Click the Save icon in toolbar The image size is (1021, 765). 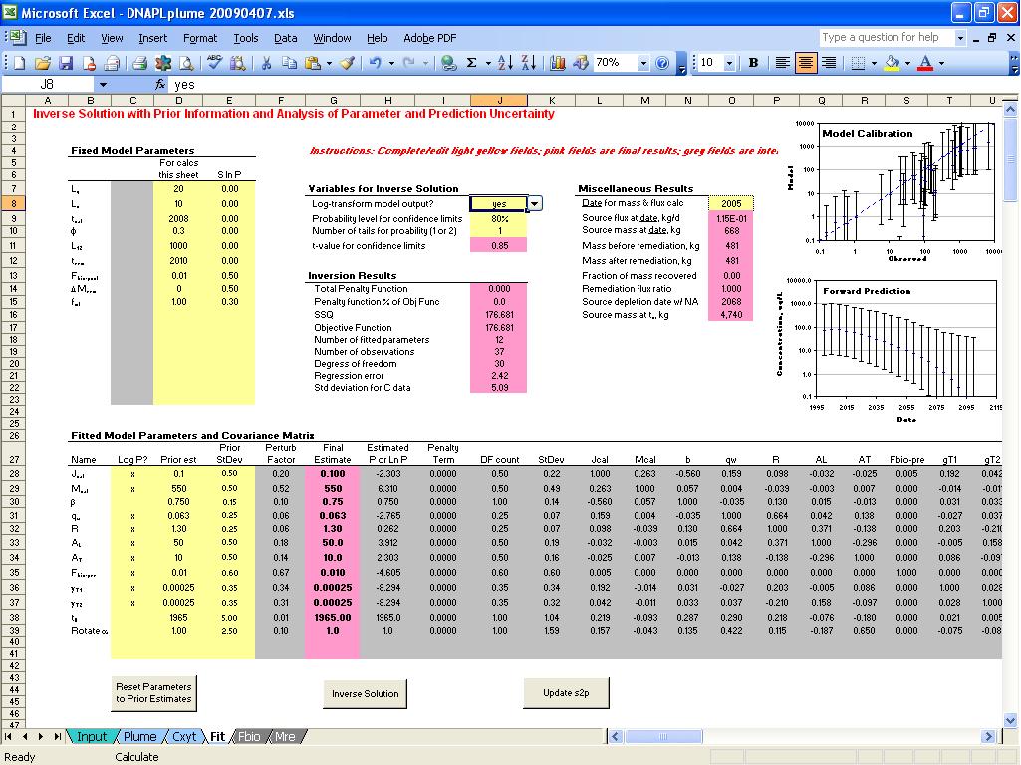[x=66, y=63]
